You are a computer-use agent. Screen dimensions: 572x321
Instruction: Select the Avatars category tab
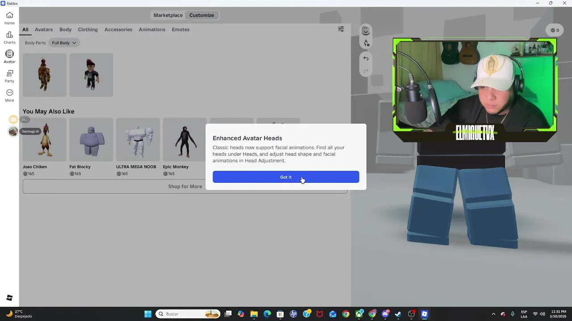pos(44,29)
